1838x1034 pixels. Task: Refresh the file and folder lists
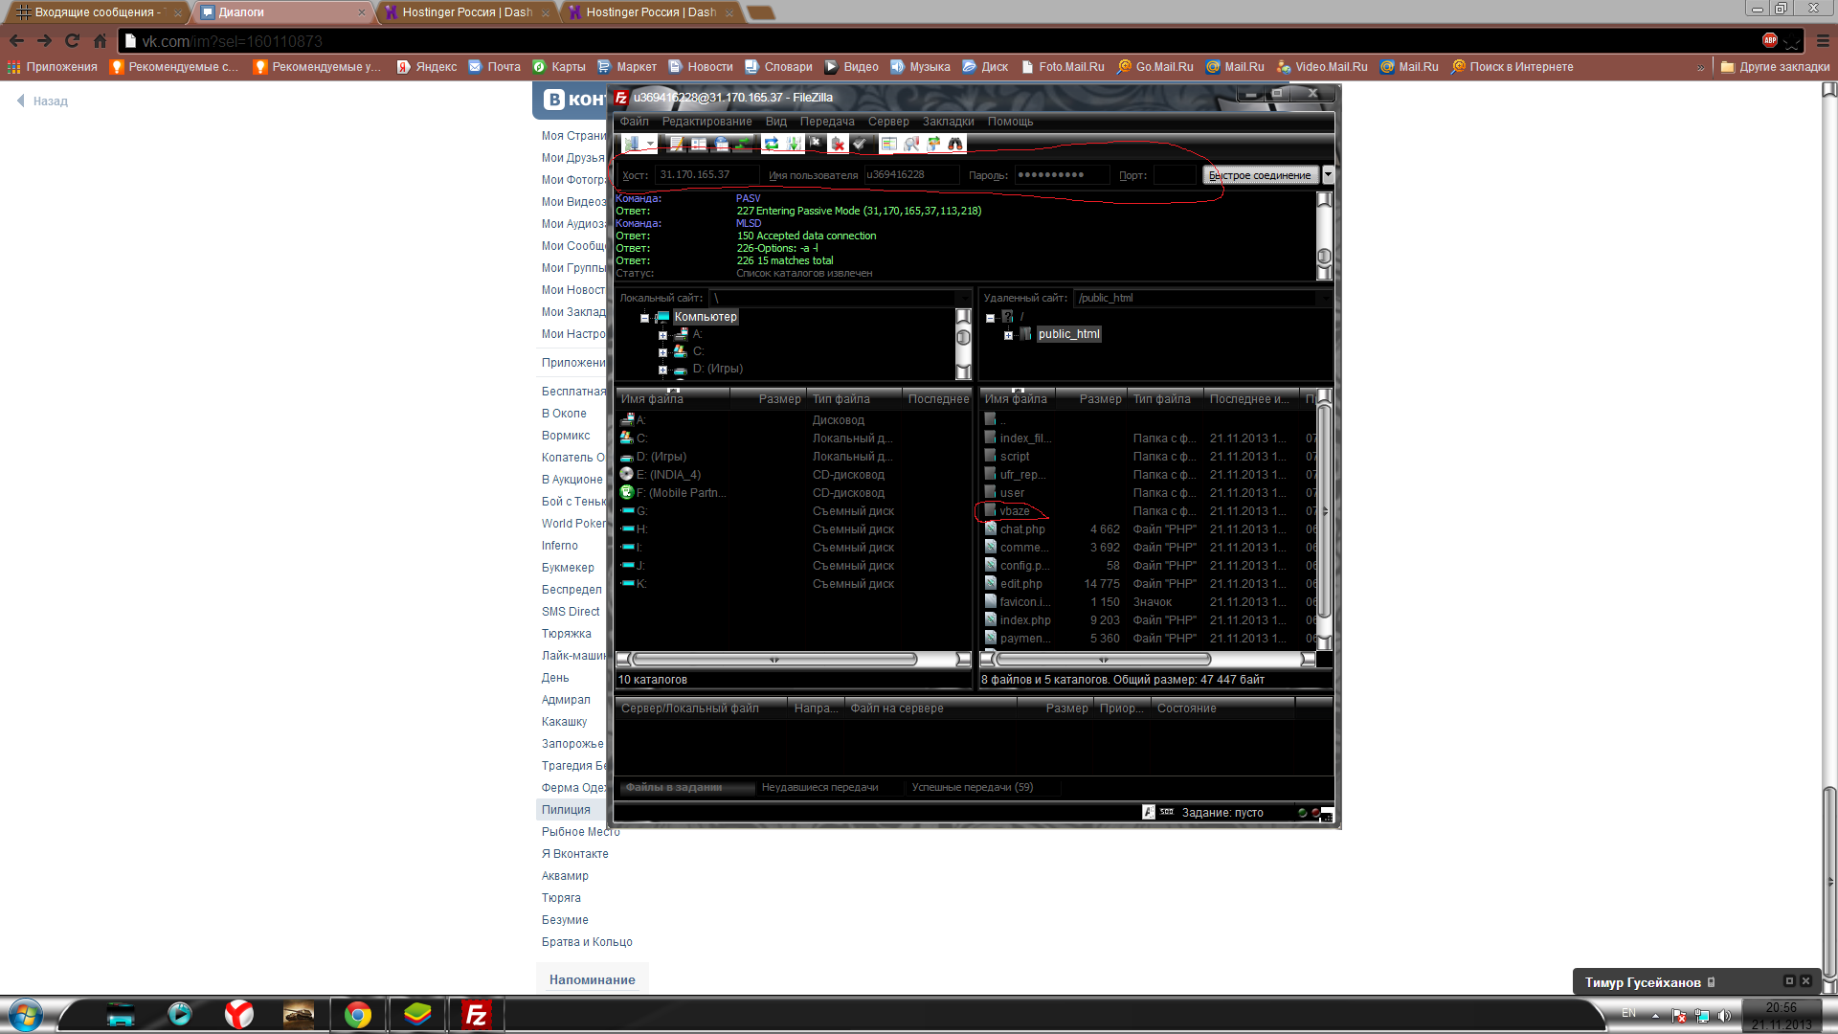click(x=772, y=144)
